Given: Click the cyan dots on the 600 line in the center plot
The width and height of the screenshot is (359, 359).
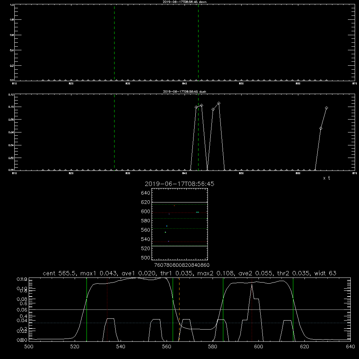Looking at the screenshot, I should pos(197,212).
